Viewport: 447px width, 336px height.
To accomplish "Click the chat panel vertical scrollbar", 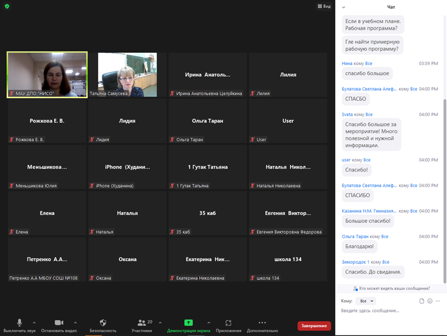I will (x=444, y=184).
